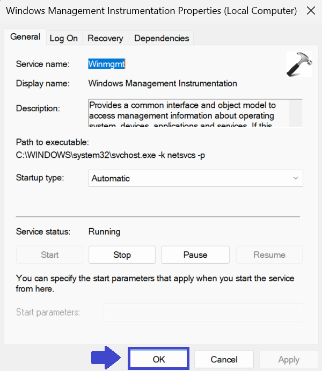322x371 pixels.
Task: Click inside the Start parameters field
Action: tap(202, 312)
